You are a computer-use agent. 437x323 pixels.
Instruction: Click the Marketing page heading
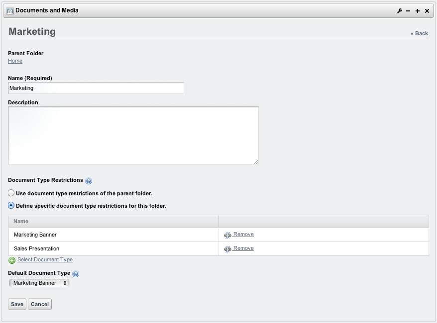pyautogui.click(x=32, y=31)
